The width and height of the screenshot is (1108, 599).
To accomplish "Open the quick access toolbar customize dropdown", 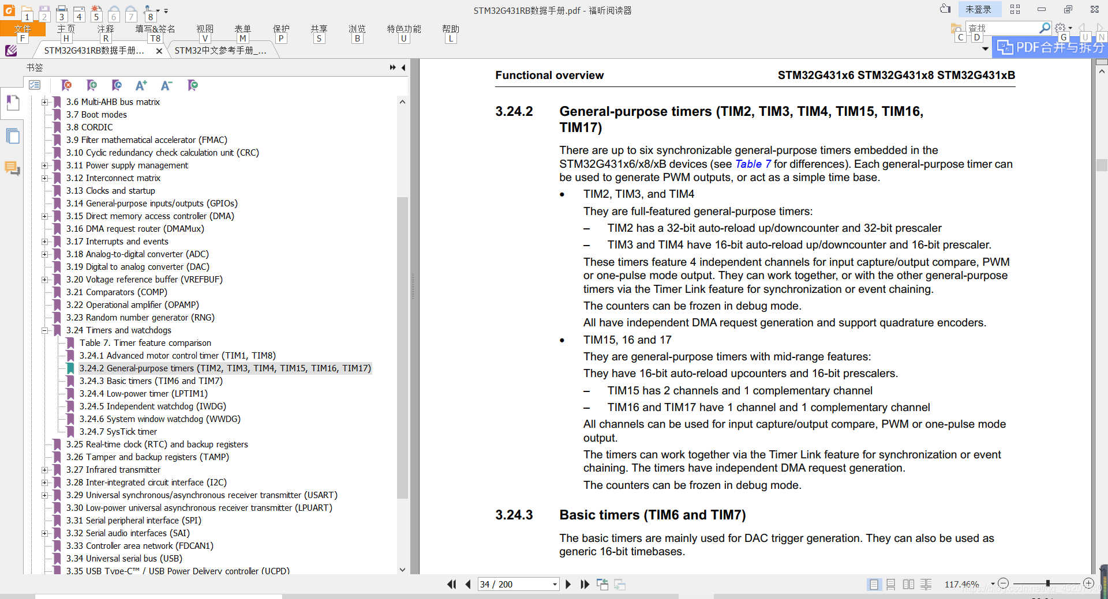I will pyautogui.click(x=166, y=10).
